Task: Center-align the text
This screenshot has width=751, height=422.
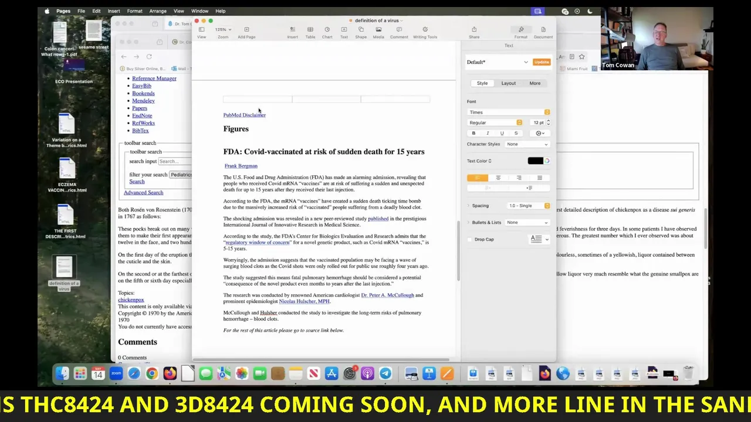Action: 498,178
